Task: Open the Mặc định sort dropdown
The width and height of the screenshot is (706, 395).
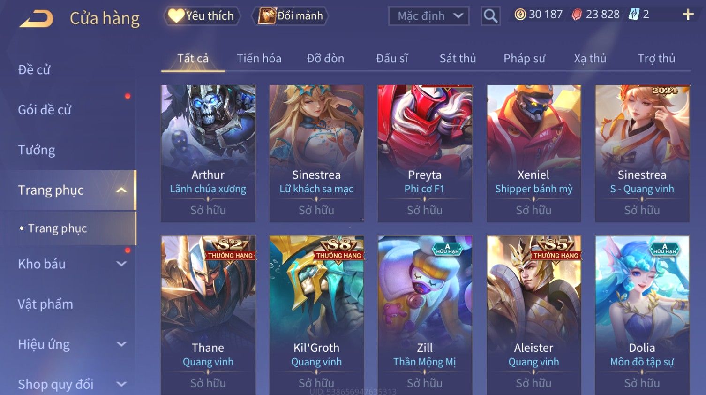Action: [x=428, y=16]
